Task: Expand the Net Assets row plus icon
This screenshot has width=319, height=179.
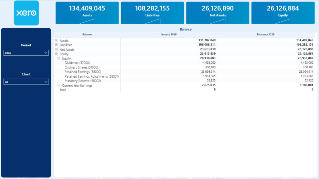Action: click(56, 49)
